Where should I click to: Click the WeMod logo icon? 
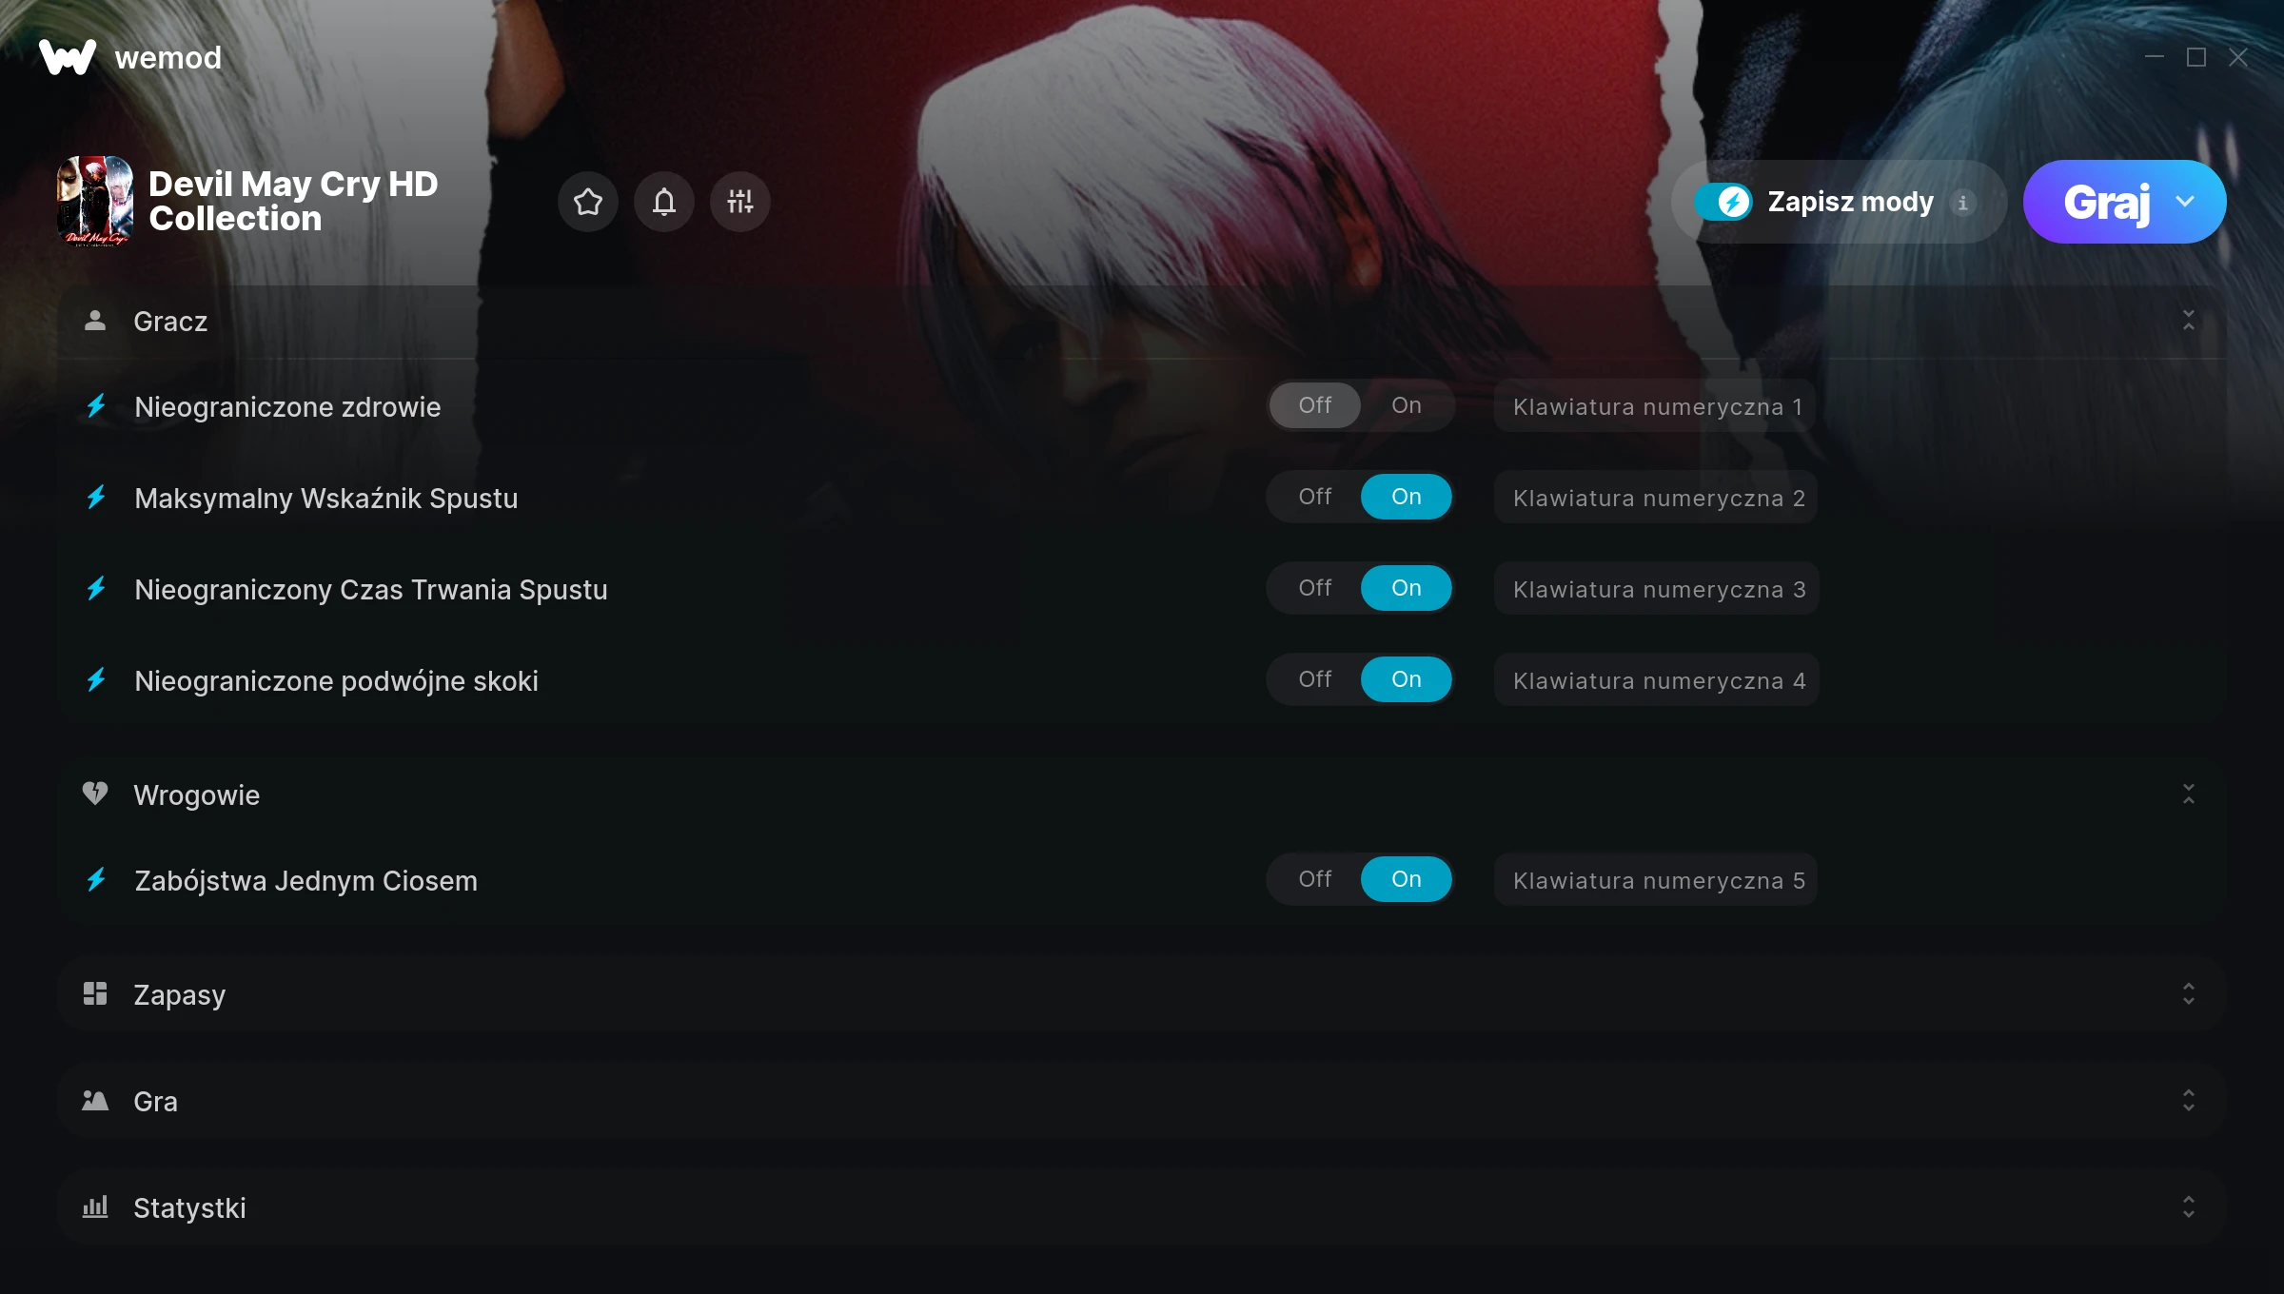[68, 57]
